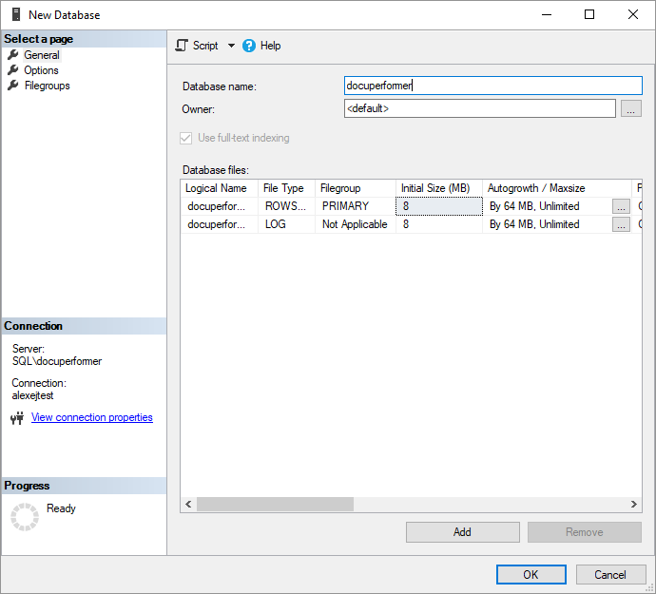This screenshot has height=594, width=656.
Task: Open the Options page
Action: (x=41, y=70)
